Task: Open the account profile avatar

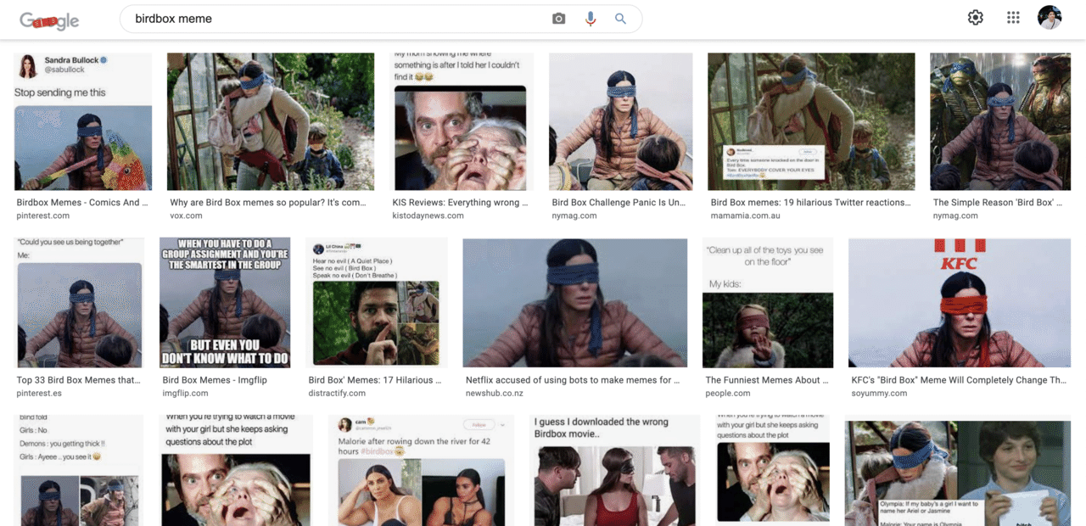Action: coord(1050,18)
